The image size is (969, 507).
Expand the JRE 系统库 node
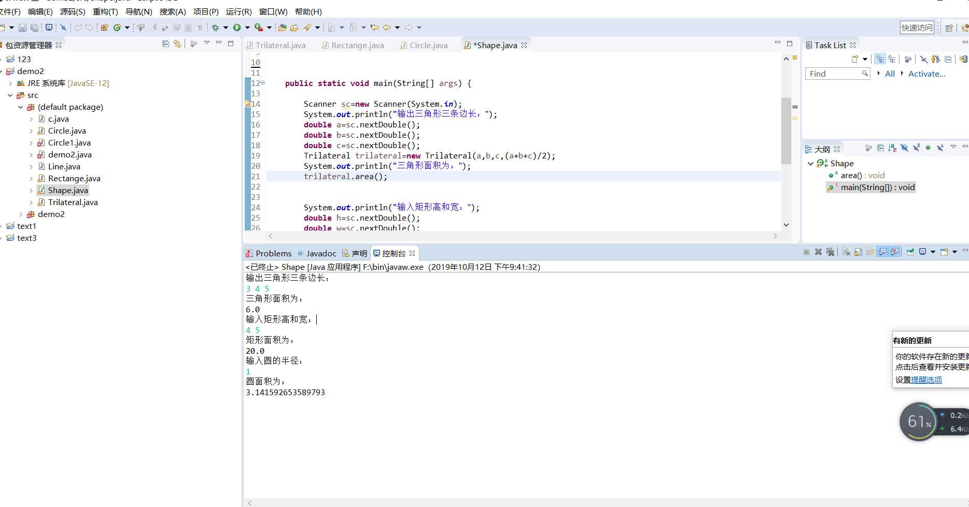pos(10,83)
